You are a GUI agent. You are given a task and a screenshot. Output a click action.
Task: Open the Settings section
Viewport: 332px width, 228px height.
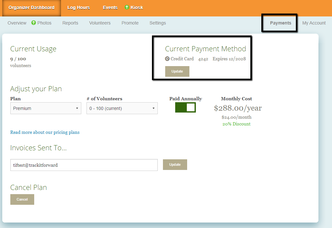click(158, 23)
